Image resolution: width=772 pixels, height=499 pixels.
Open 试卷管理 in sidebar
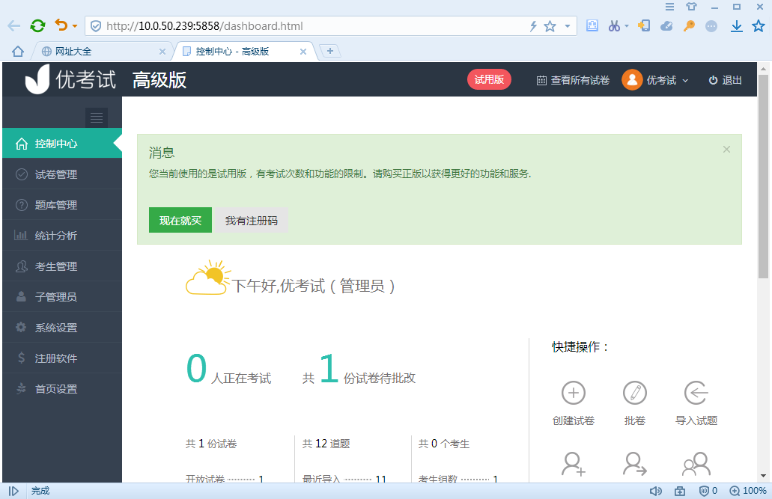tap(62, 174)
